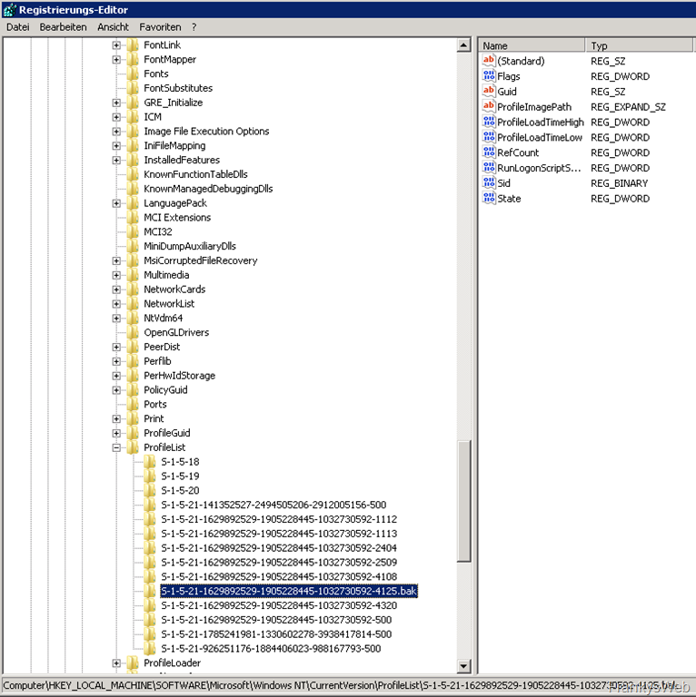This screenshot has width=696, height=697.
Task: Click the ProfileList folder icon
Action: [x=134, y=447]
